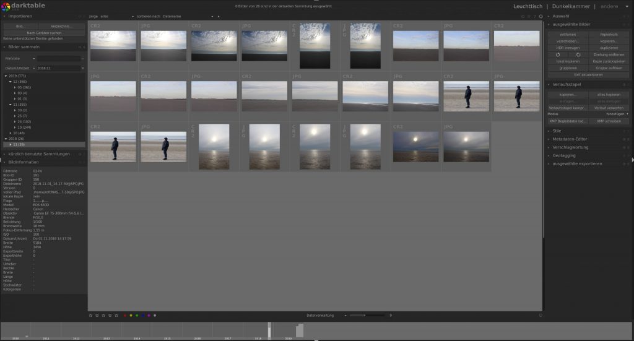Collapse the 2018 (26) tree node
The image size is (634, 341).
point(6,139)
